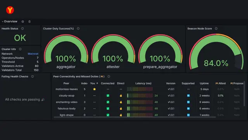
Task: Click light-shape direct thumbs-up icon
Action: click(121, 115)
